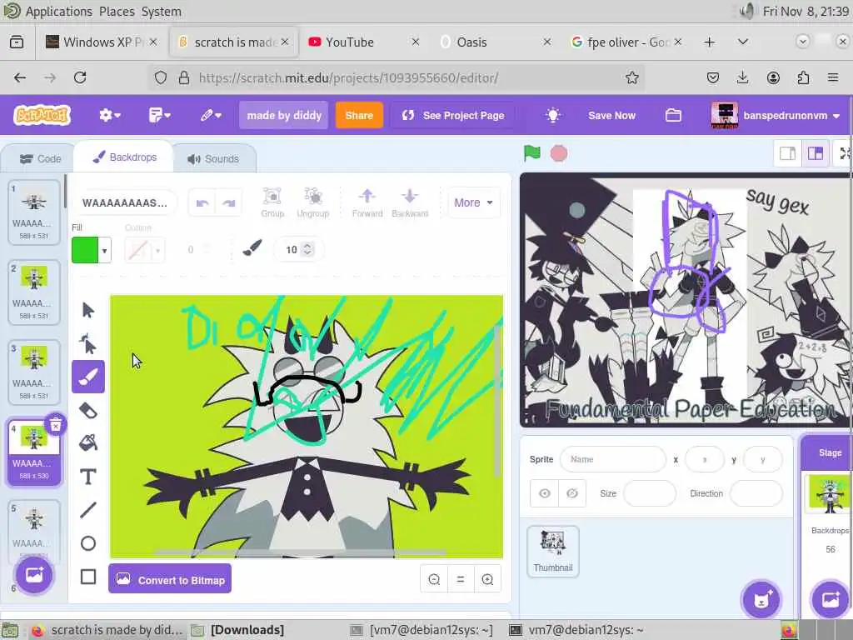
Task: Switch to Windows XP browser tab
Action: [x=101, y=42]
